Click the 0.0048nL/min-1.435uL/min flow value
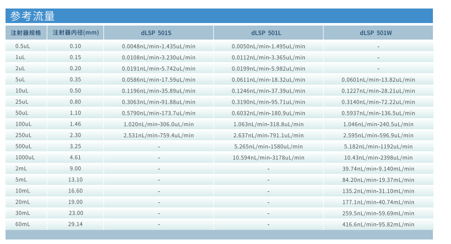This screenshot has width=451, height=244. click(158, 46)
